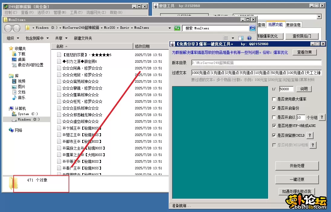The width and height of the screenshot is (331, 212).
Task: Select the 图片 library
Action: coord(19,87)
